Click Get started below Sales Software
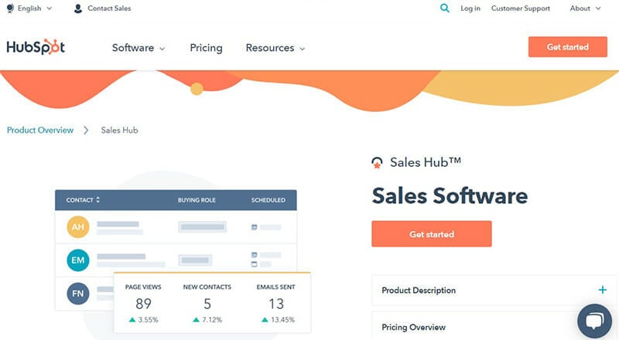This screenshot has width=619, height=340. 432,234
